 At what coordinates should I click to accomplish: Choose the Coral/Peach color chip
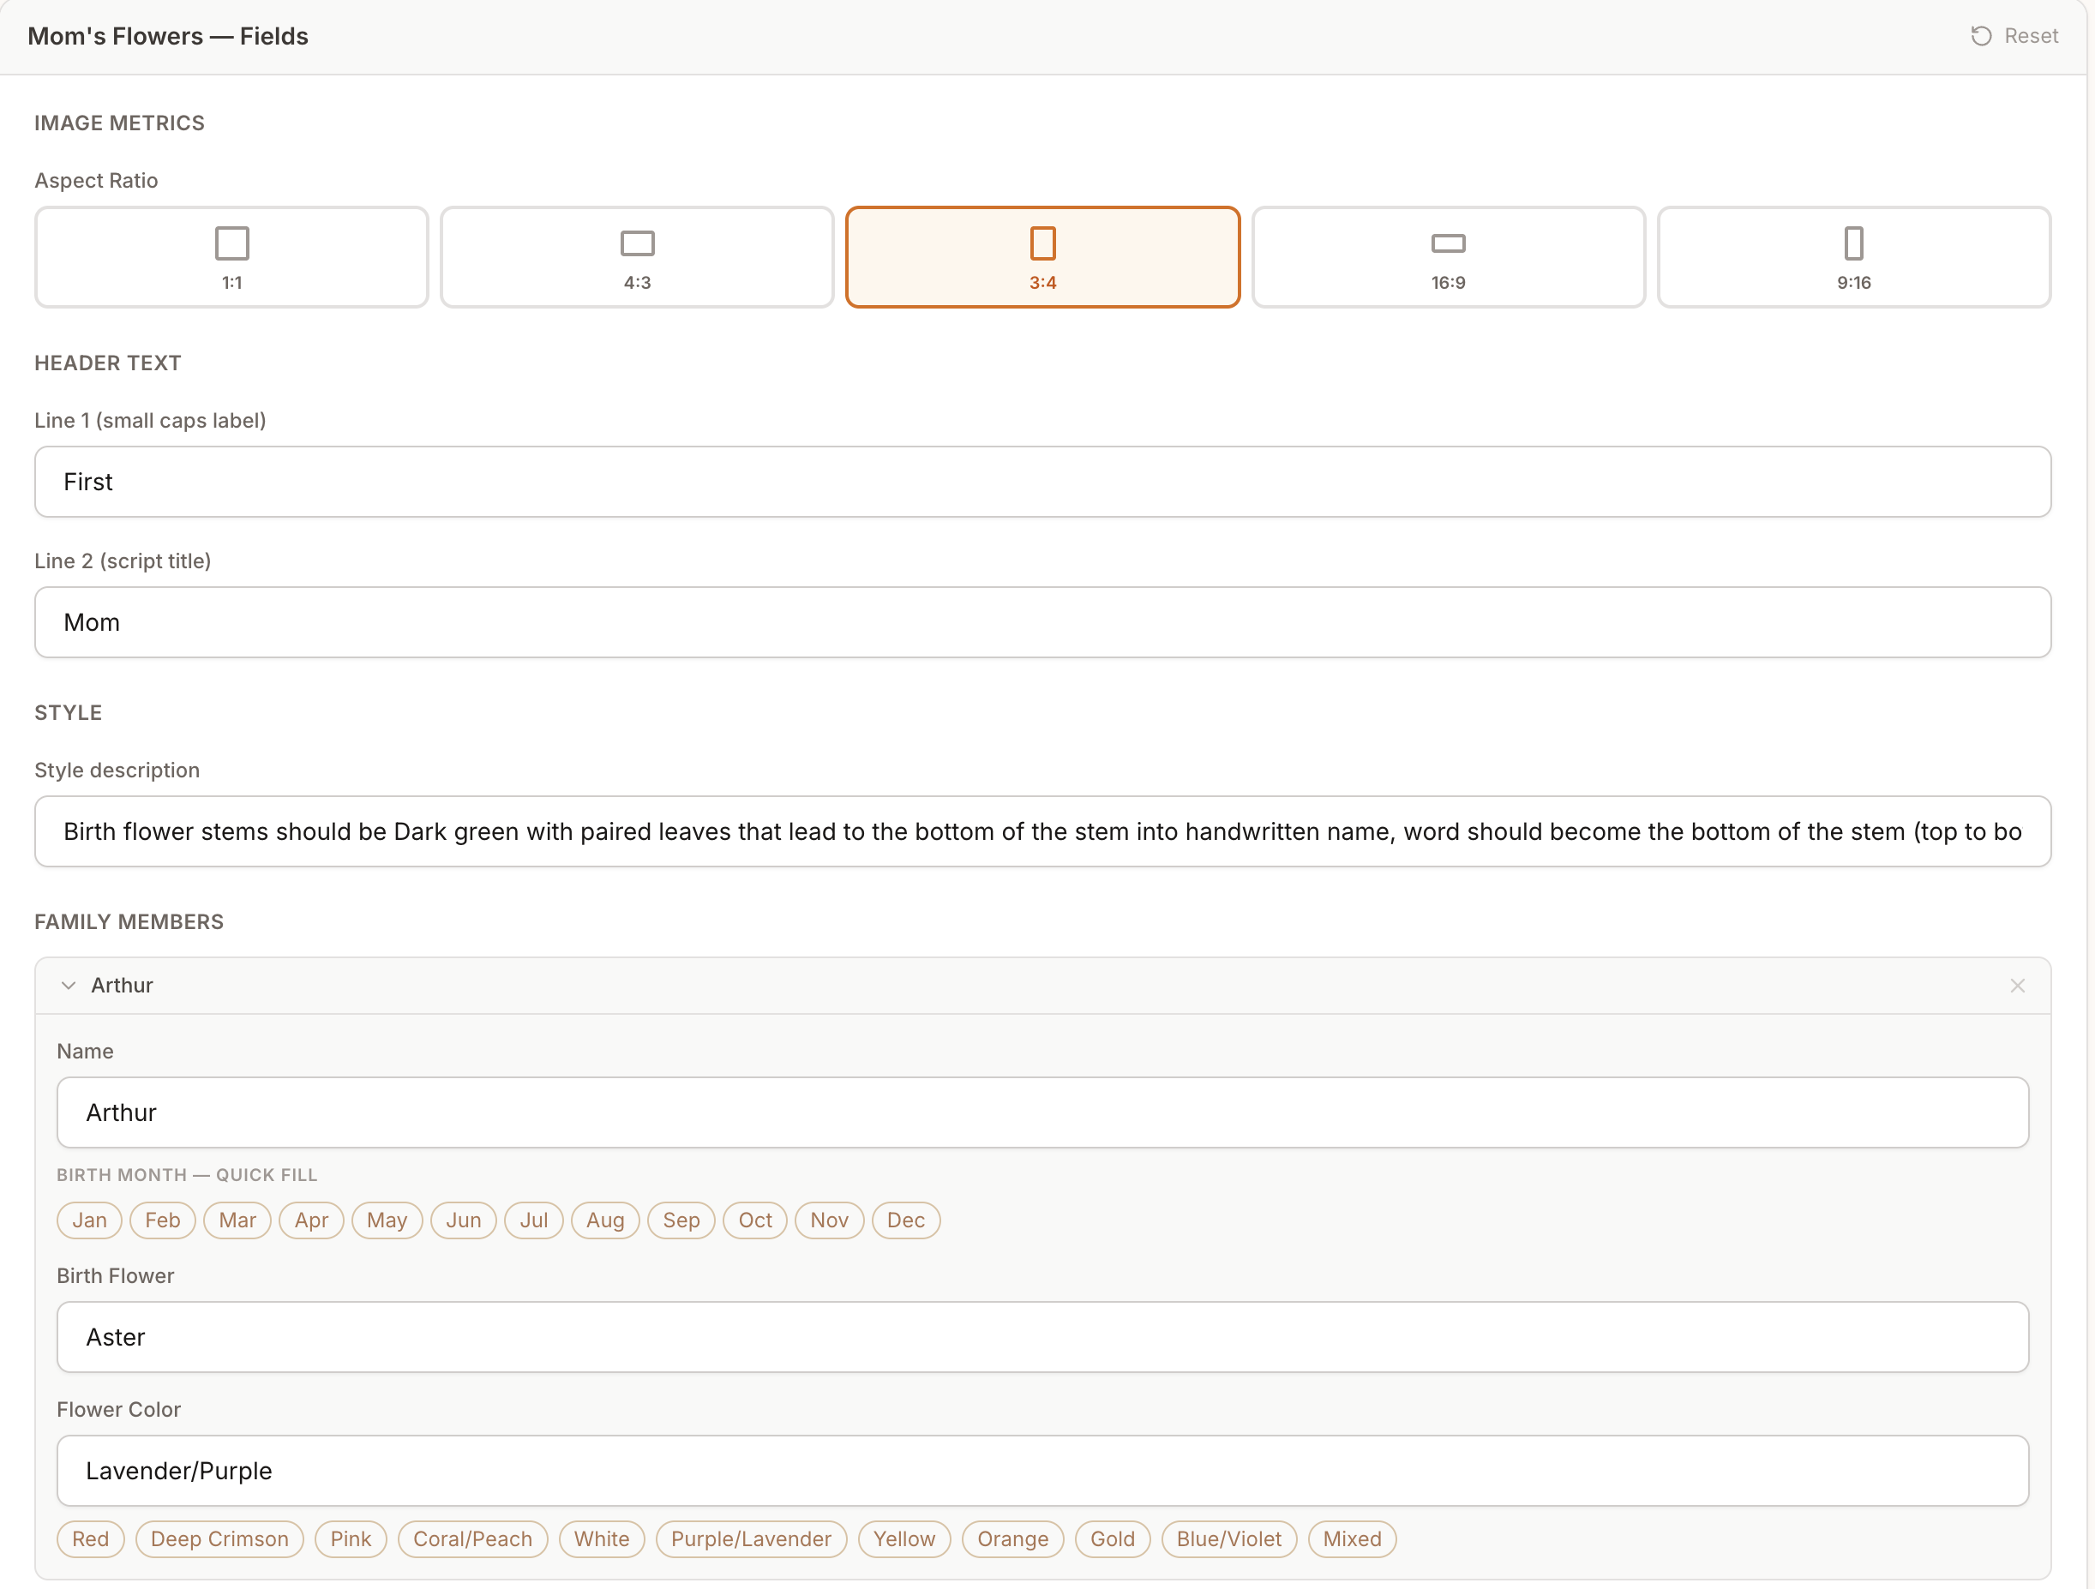(472, 1538)
